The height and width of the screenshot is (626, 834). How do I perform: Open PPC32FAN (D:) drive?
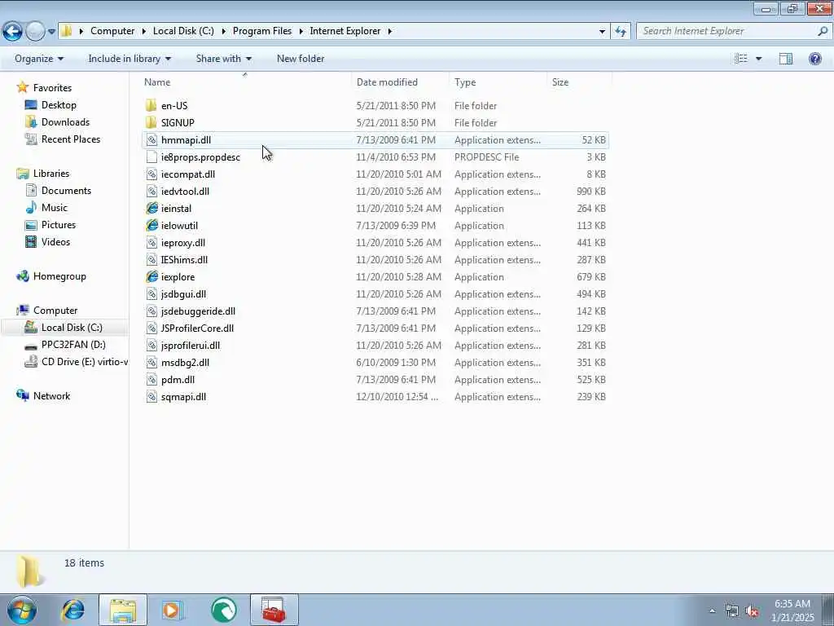[x=72, y=345]
